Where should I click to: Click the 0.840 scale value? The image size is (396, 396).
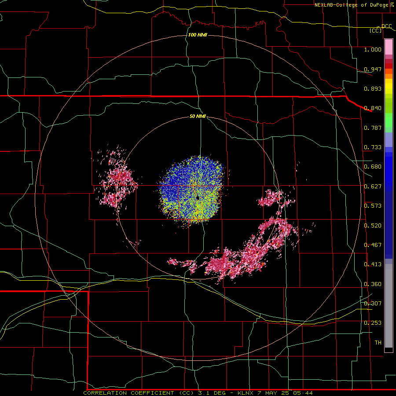pos(373,108)
